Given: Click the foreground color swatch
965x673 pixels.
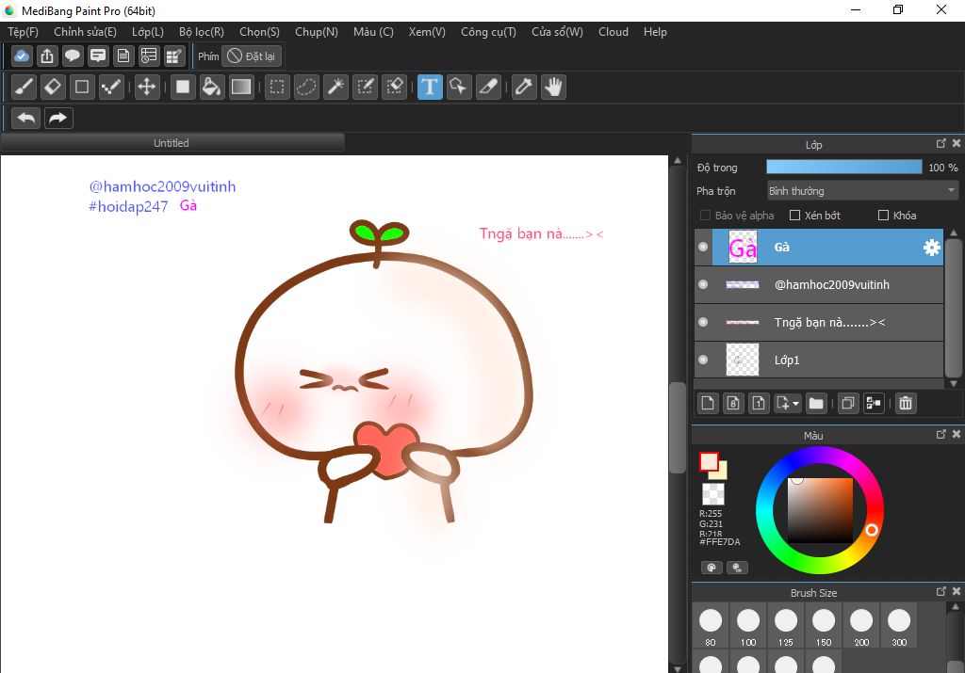Looking at the screenshot, I should click(709, 461).
